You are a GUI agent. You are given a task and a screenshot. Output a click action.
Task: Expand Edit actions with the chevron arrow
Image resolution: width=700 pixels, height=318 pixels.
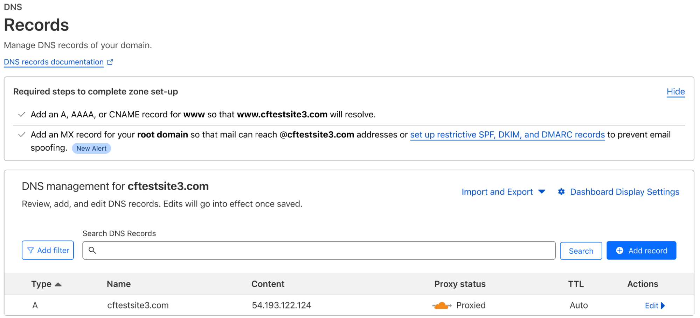664,305
